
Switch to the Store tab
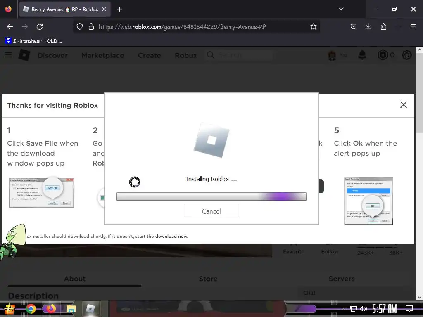coord(208,279)
